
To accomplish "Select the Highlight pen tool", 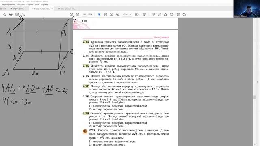I will pyautogui.click(x=159, y=15).
